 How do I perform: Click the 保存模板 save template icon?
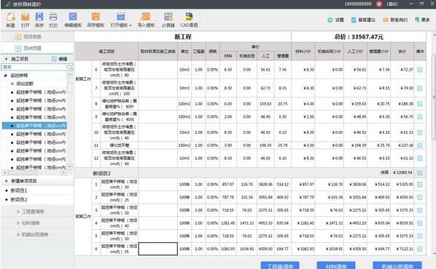[x=96, y=20]
